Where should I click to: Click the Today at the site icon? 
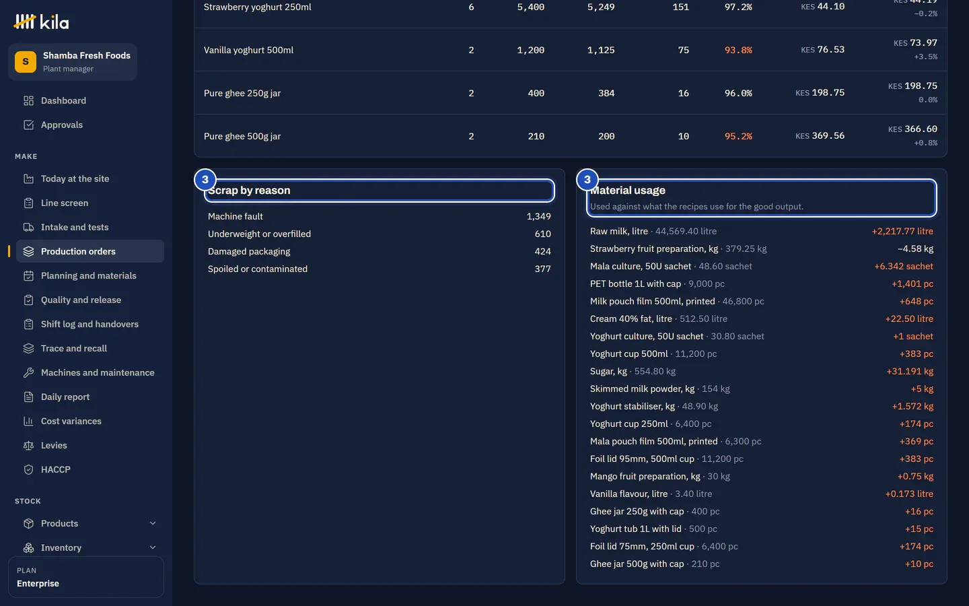point(28,178)
